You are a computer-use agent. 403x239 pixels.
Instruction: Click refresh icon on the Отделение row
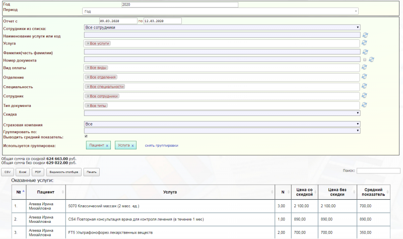[365, 77]
